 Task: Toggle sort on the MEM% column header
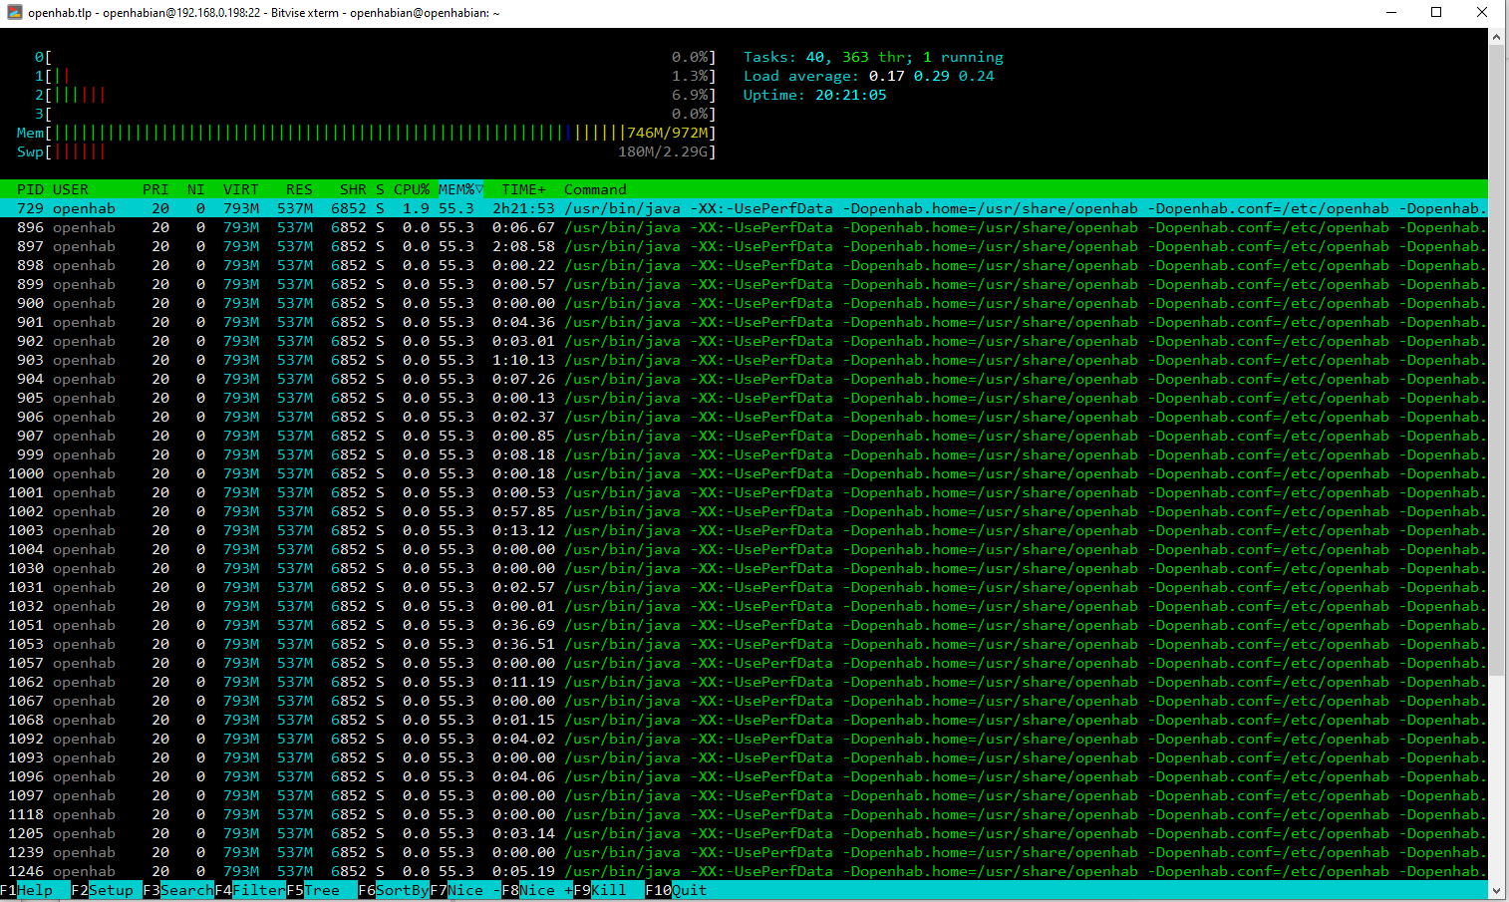point(460,189)
